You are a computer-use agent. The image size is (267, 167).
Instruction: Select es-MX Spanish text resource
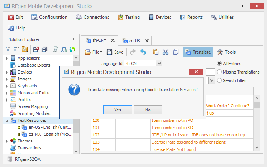pyautogui.click(x=50, y=134)
